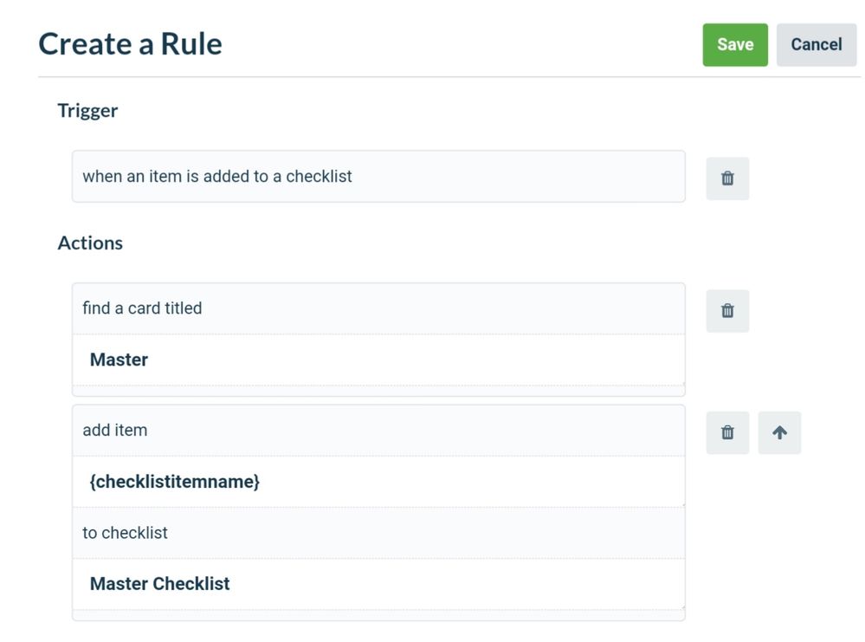Remove the find a card action with trash icon
Image resolution: width=865 pixels, height=642 pixels.
point(727,311)
